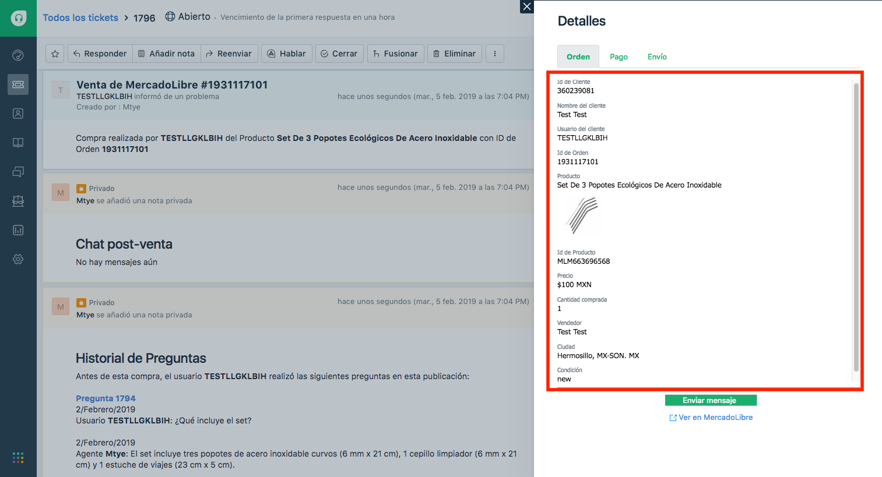Click Hablar button in toolbar
The image size is (882, 477).
(x=287, y=54)
